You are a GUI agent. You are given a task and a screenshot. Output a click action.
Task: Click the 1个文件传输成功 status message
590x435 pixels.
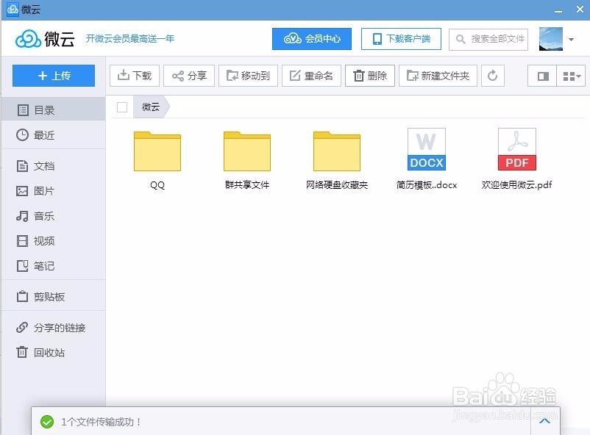pos(101,422)
